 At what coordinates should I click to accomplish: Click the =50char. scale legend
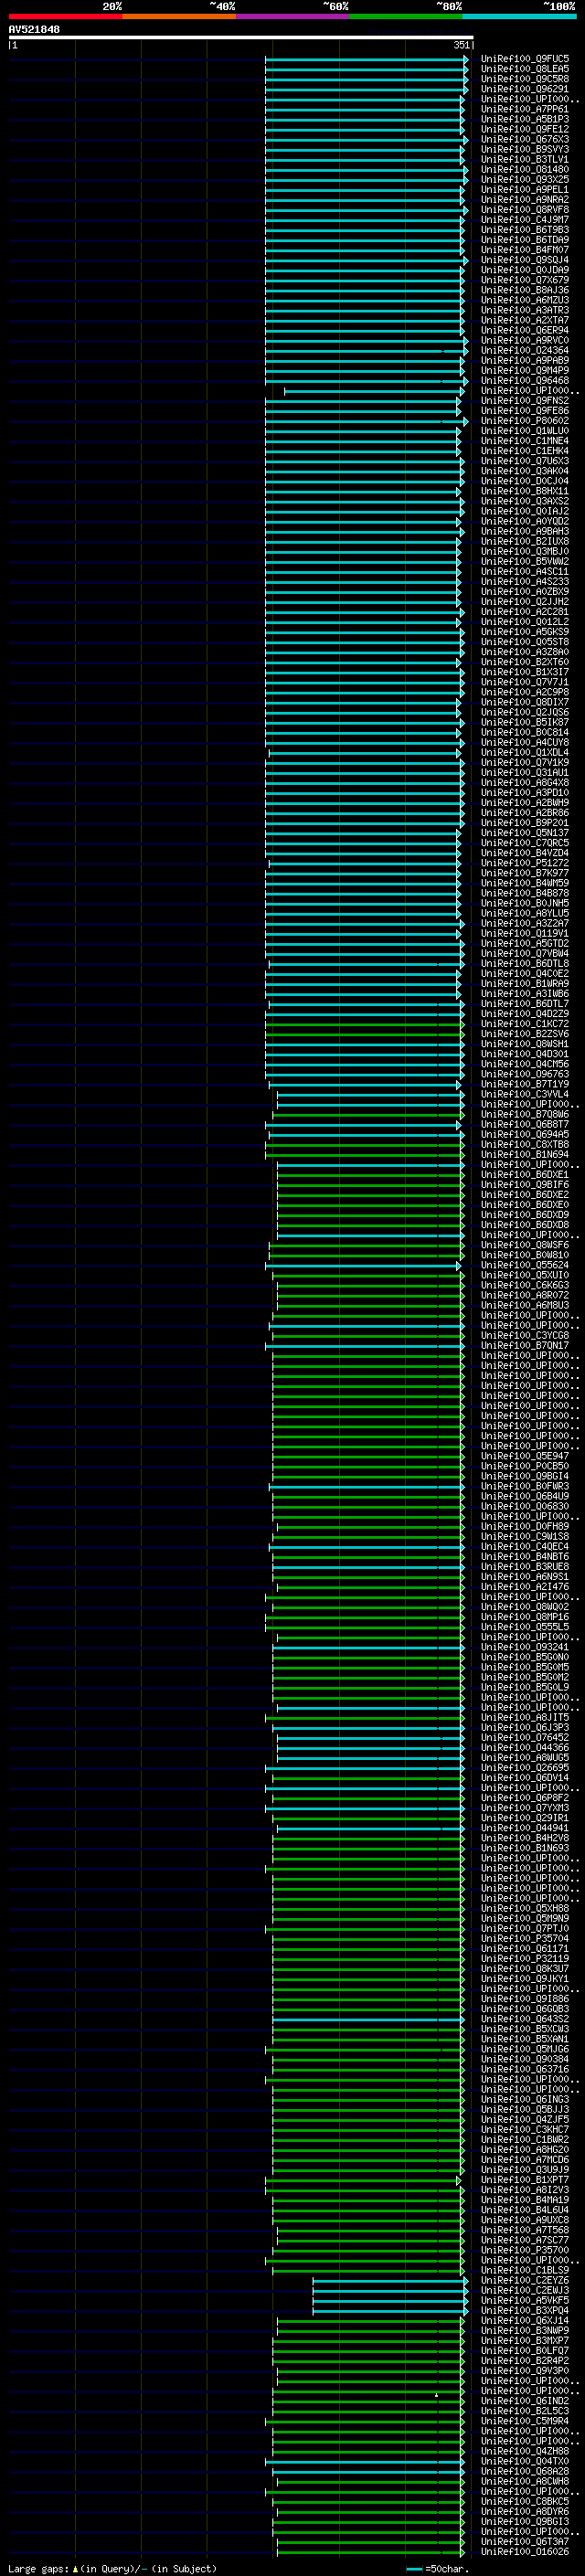[x=438, y=2568]
